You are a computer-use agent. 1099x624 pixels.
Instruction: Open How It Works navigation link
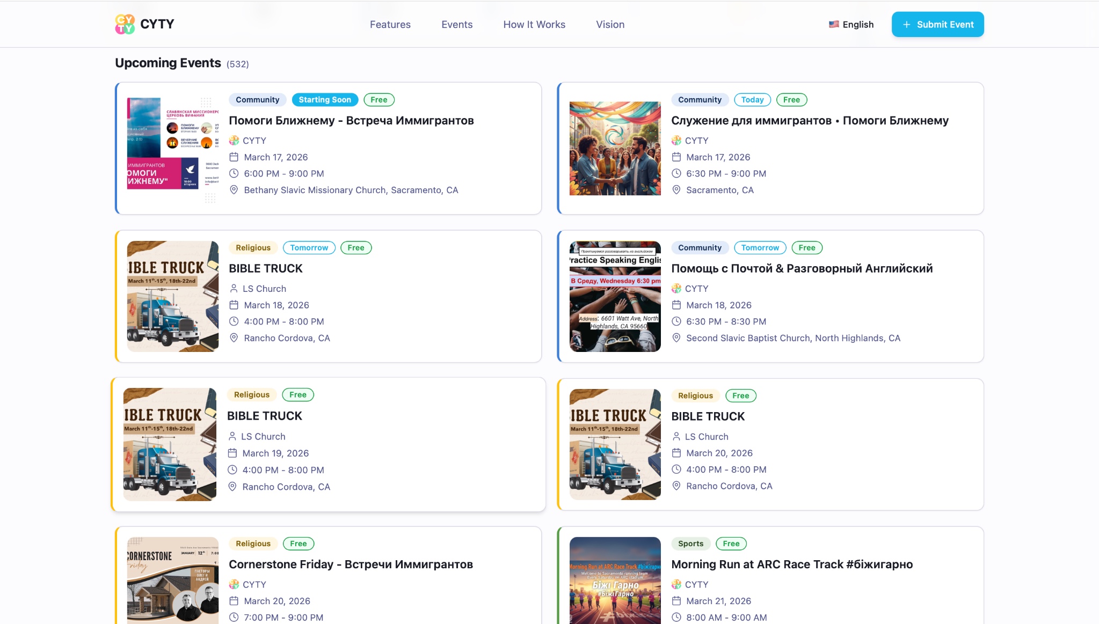click(534, 24)
